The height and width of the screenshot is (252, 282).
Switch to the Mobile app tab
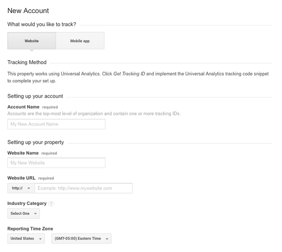80,41
